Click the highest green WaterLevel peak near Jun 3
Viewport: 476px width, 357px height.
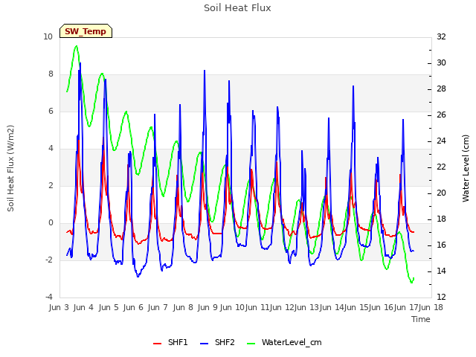point(76,46)
